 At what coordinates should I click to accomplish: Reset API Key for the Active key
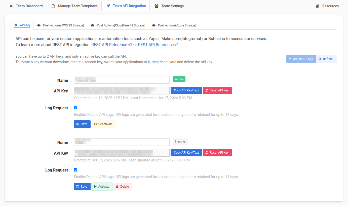pos(217,90)
